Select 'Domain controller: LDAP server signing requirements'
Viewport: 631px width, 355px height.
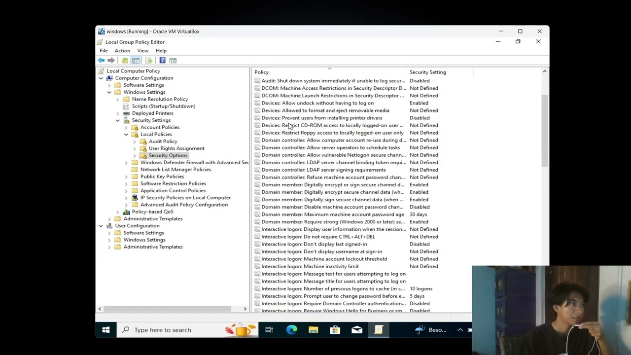click(323, 170)
